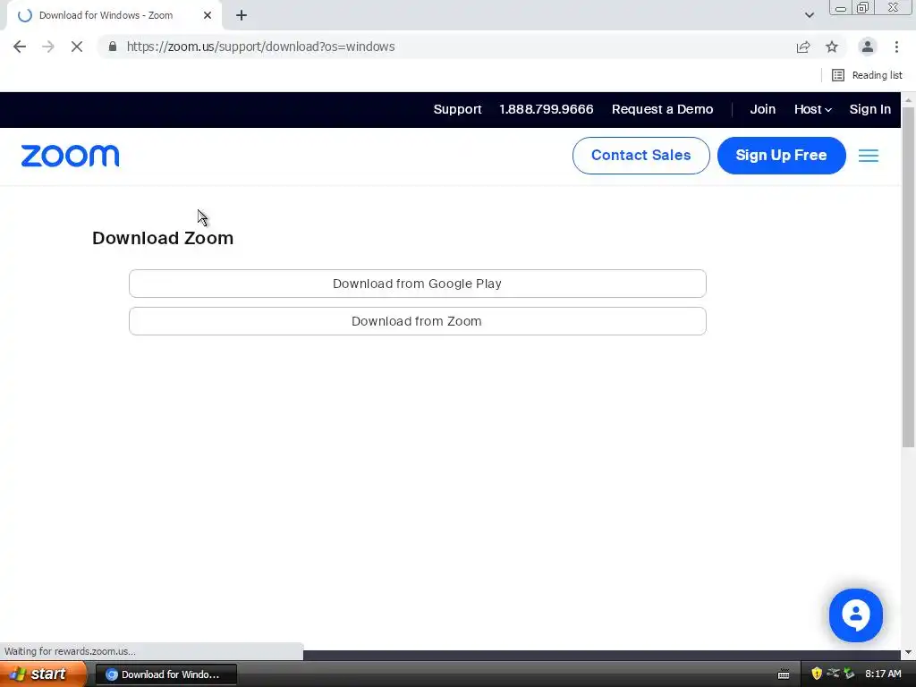916x687 pixels.
Task: View site security lock info
Action: coord(113,47)
